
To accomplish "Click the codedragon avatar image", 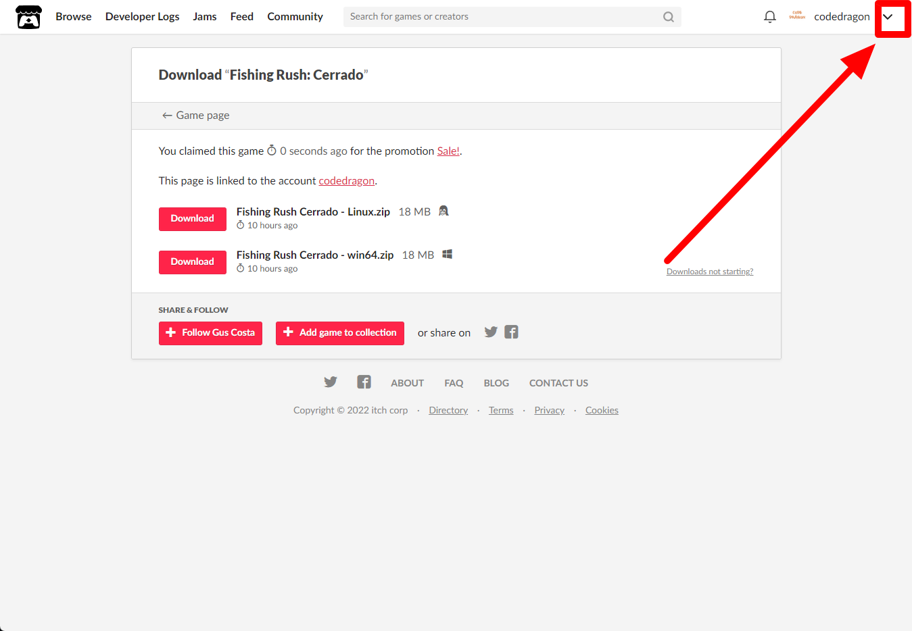I will pos(797,16).
